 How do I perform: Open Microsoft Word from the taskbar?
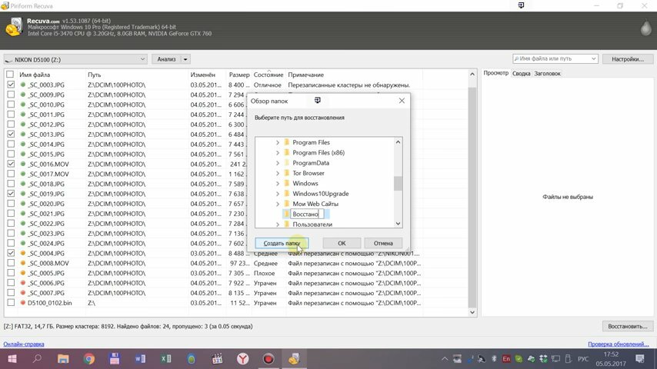coord(140,359)
